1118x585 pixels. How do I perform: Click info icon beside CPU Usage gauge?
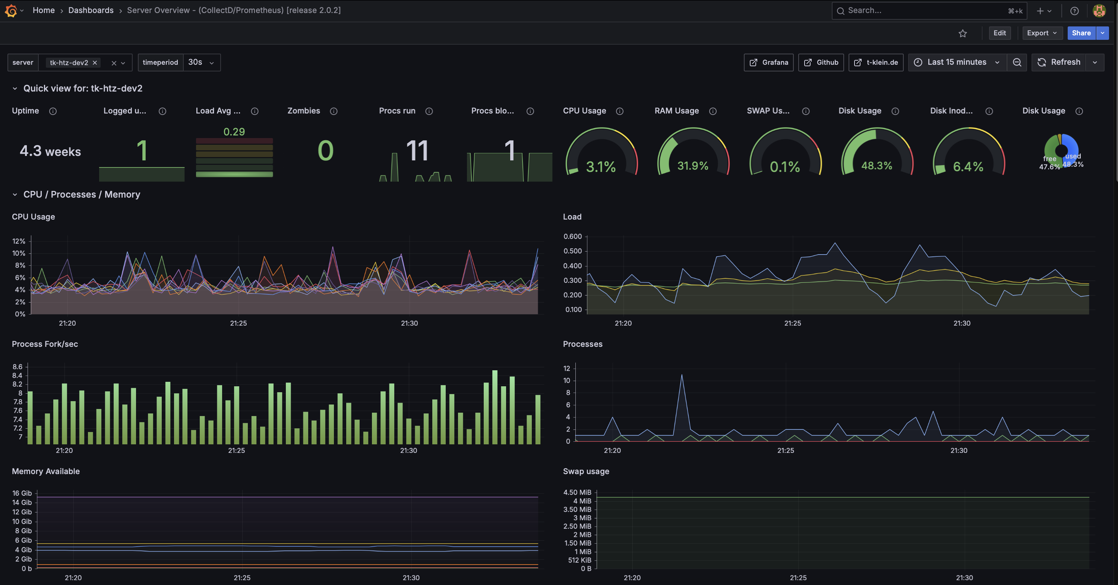click(620, 111)
